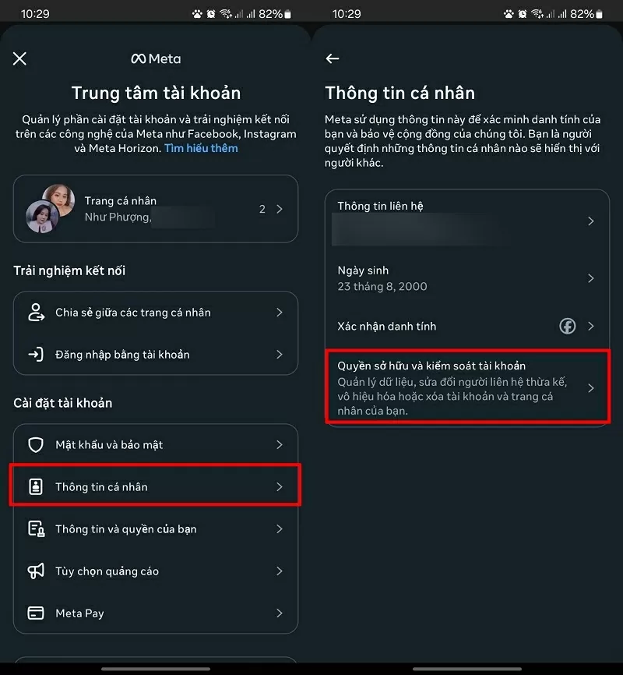Screen dimensions: 623x675
Task: Tap the back arrow on Thông tin cá nhân
Action: point(333,58)
